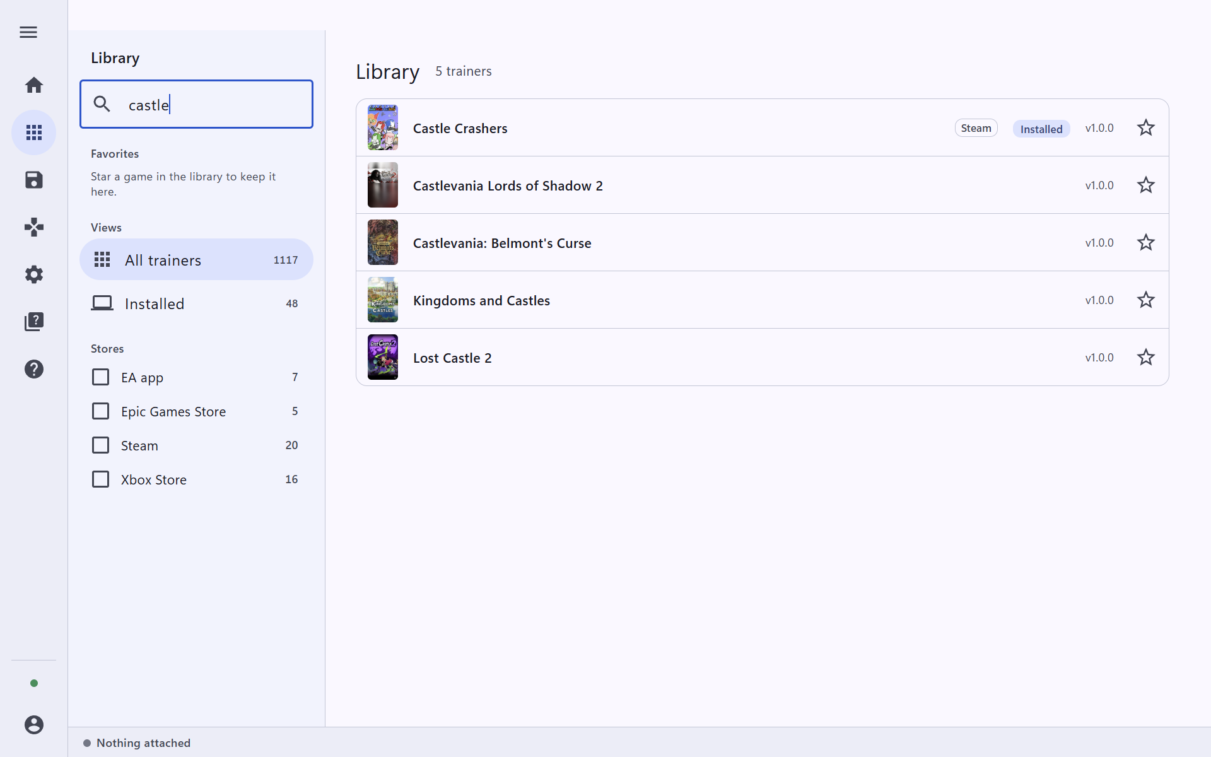Click EA app label text
This screenshot has width=1211, height=757.
tap(142, 378)
